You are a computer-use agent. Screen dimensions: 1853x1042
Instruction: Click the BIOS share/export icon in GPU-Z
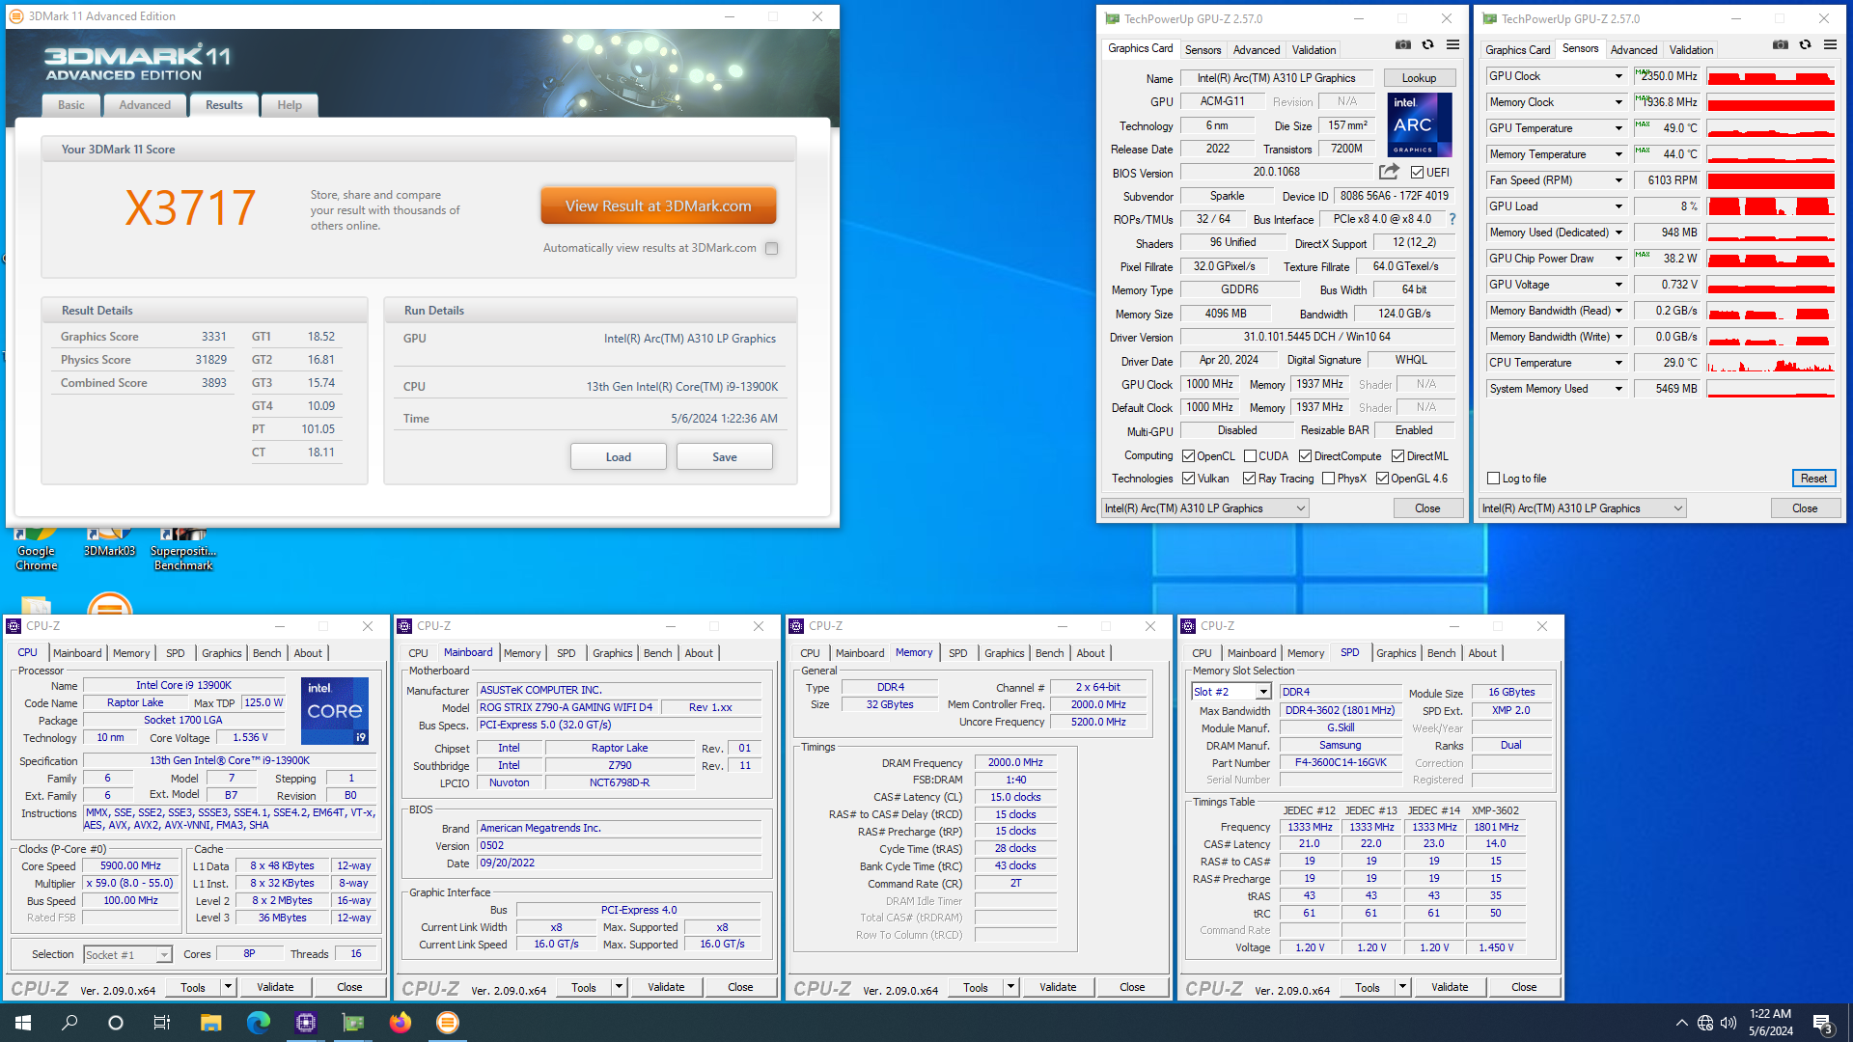point(1389,172)
